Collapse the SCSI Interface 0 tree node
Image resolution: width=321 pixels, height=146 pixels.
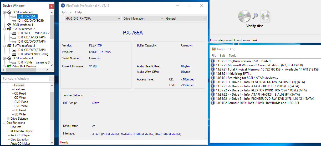pos(4,12)
